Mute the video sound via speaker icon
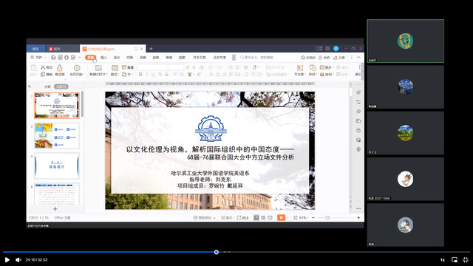Image resolution: width=473 pixels, height=266 pixels. coord(18,259)
